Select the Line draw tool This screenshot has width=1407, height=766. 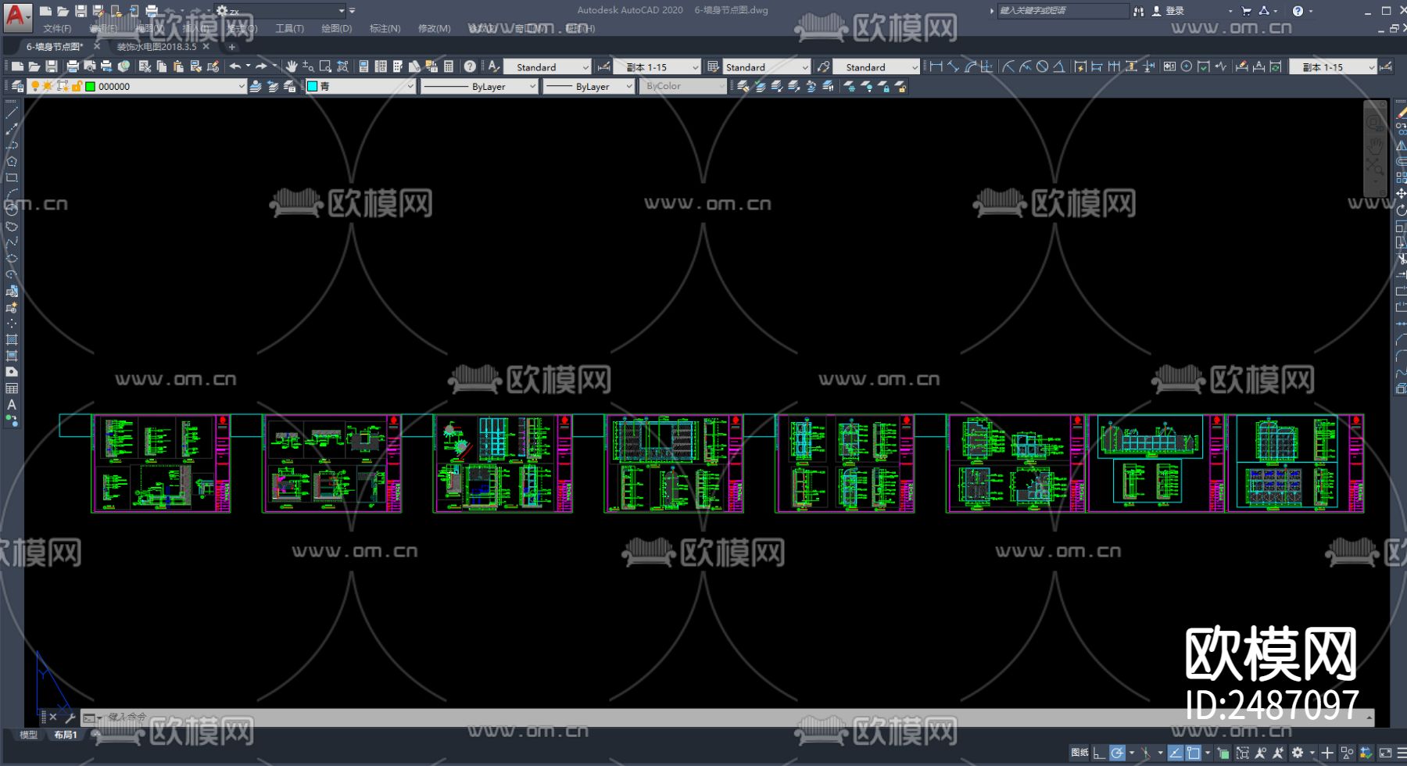12,113
